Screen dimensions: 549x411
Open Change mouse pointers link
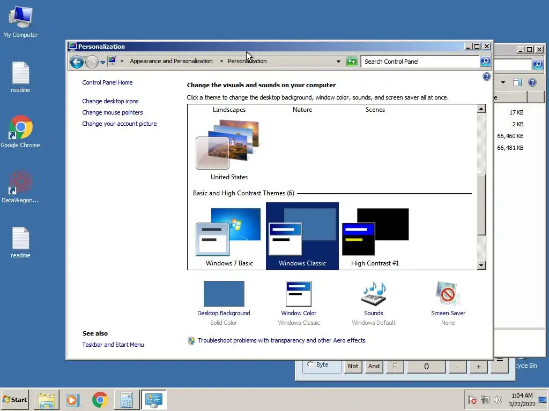(113, 112)
